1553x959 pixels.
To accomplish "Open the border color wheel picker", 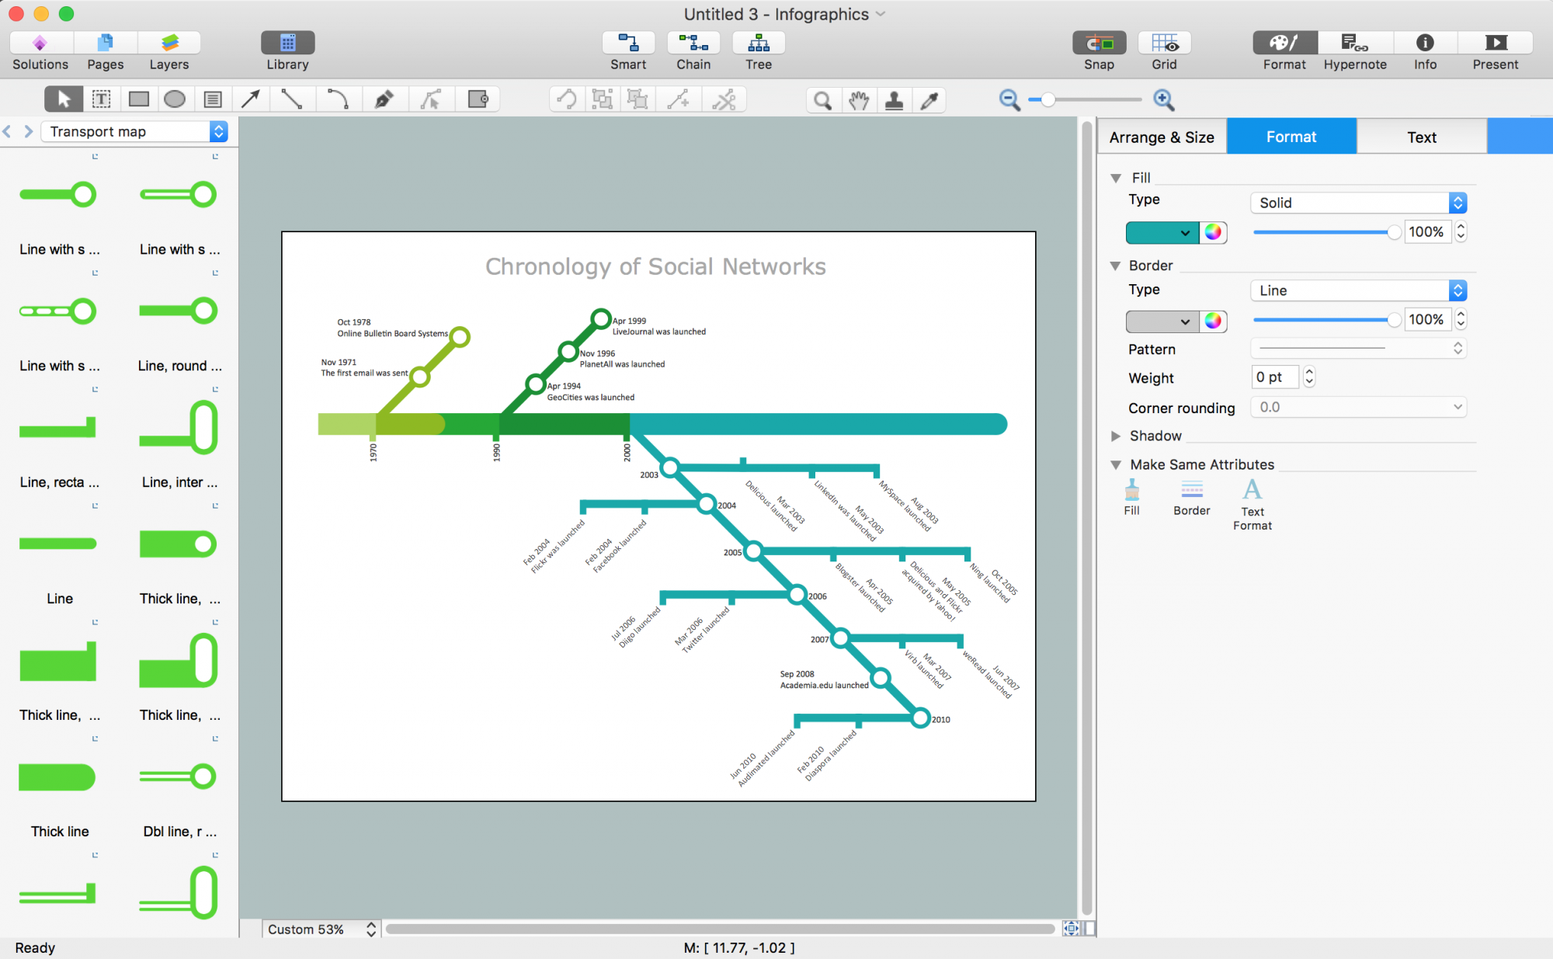I will click(1214, 321).
